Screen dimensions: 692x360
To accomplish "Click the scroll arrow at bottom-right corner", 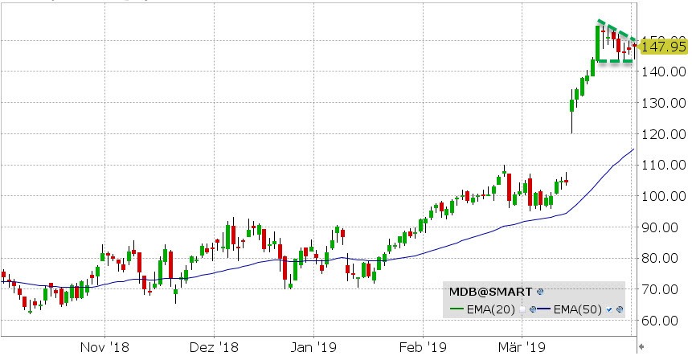I will point(640,346).
